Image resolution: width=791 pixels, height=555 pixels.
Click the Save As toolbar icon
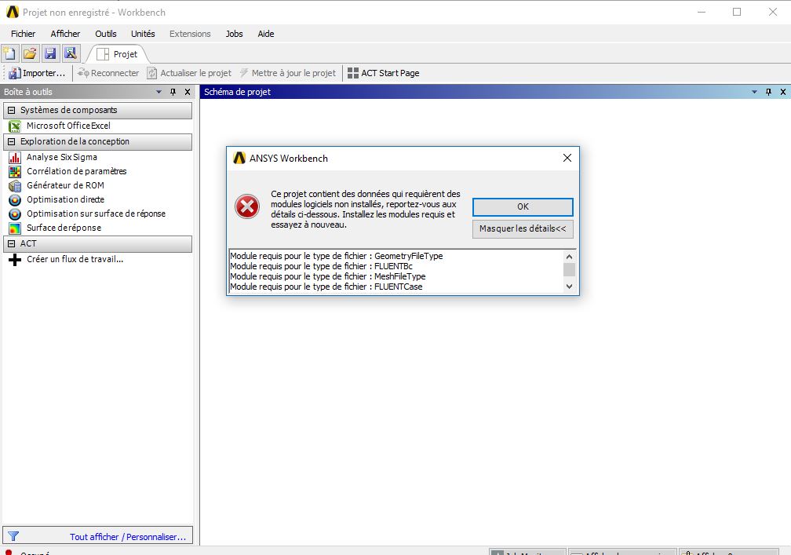[x=71, y=53]
